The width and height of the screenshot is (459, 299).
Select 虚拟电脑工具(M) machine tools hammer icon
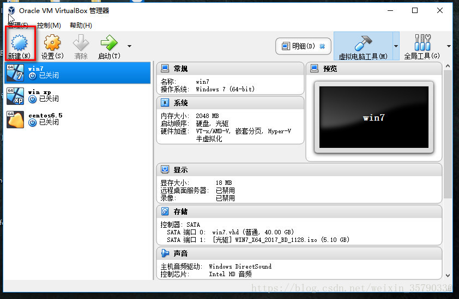[x=363, y=43]
